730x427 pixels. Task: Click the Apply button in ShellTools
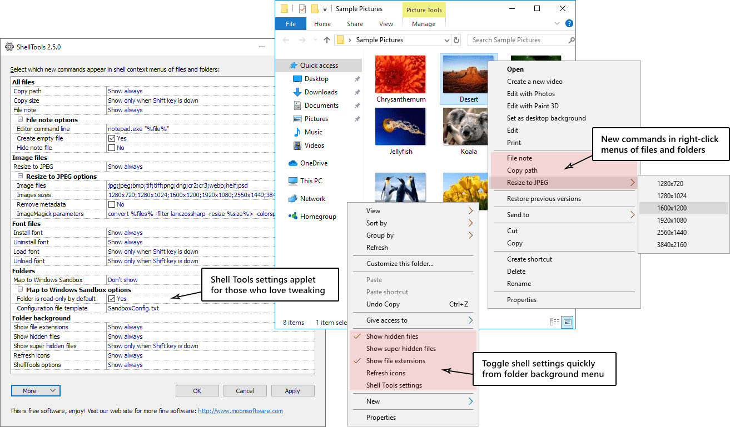tap(293, 390)
